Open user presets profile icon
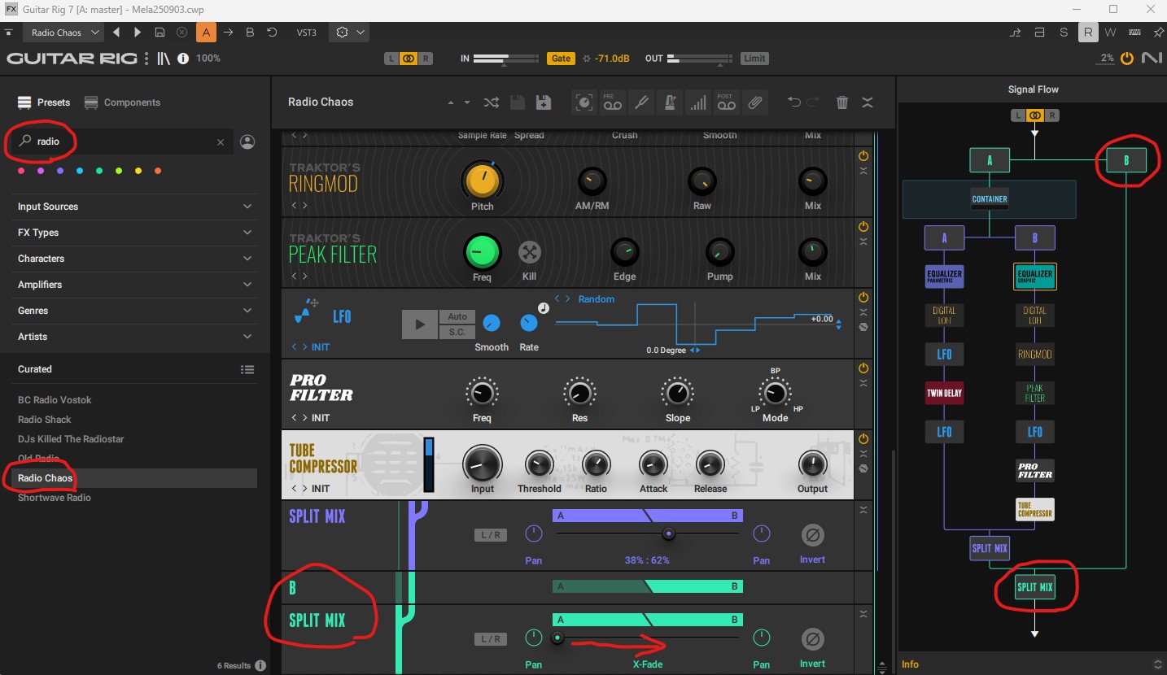Screen dimensions: 1167x675 click(x=248, y=142)
